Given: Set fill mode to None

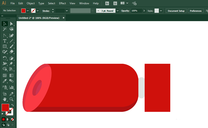Looking at the screenshot, I should coord(12,119).
